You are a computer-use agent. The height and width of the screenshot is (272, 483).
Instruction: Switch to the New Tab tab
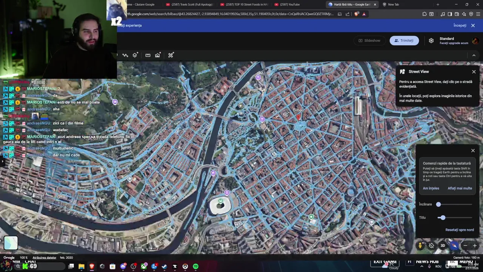point(407,5)
